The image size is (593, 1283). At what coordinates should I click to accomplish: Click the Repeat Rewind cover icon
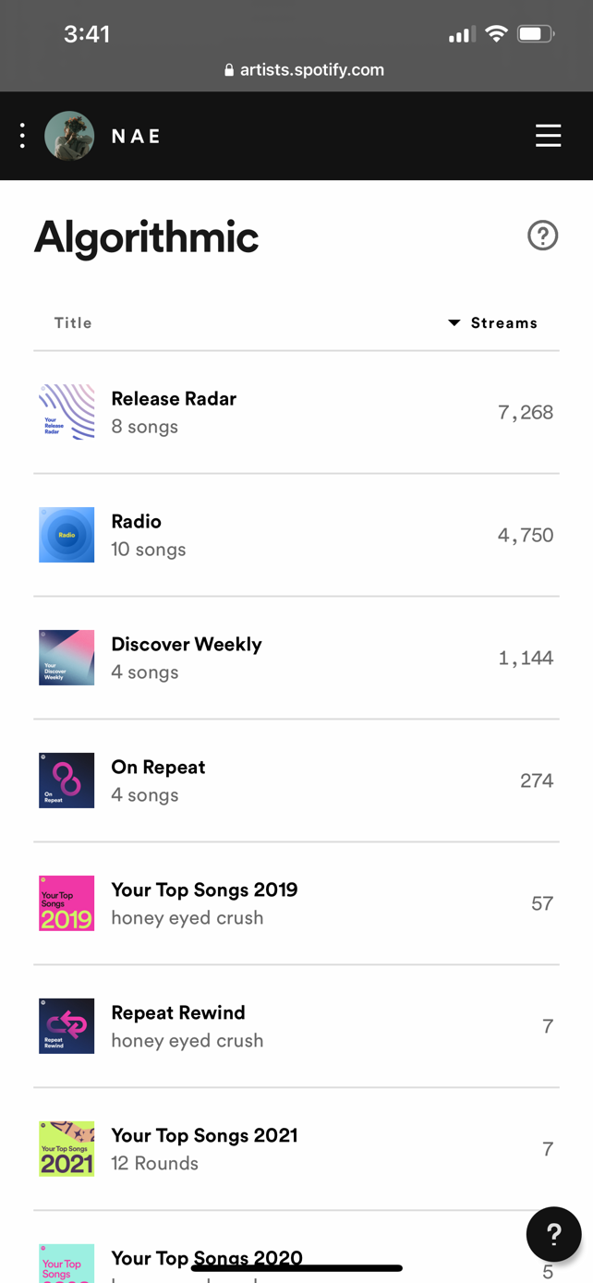[x=67, y=1026]
